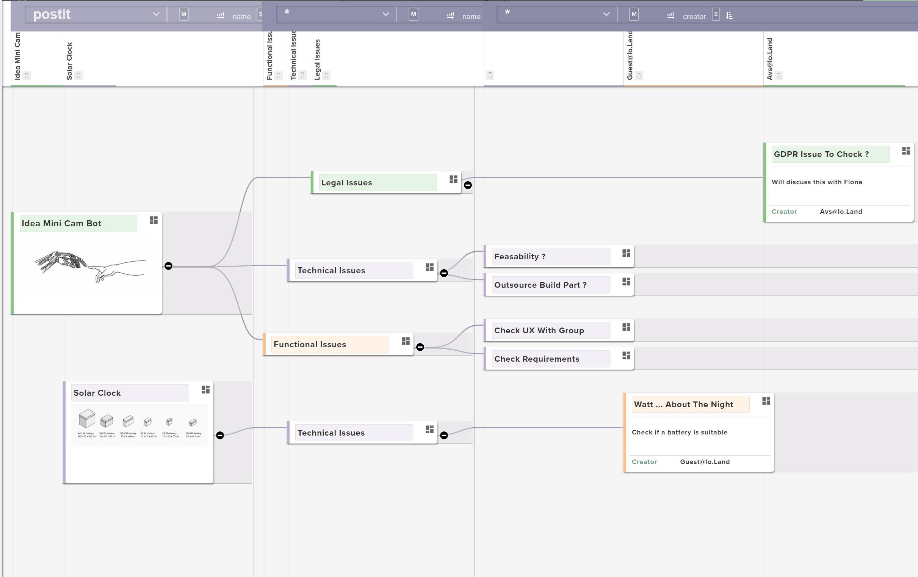The image size is (918, 577).
Task: Click the sort order icon beside creator
Action: point(729,16)
